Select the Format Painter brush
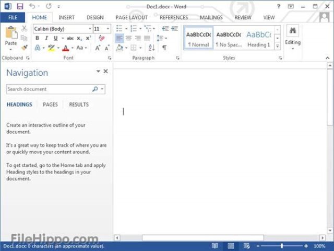 coord(25,48)
